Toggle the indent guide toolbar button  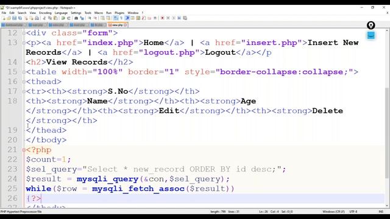pos(127,18)
